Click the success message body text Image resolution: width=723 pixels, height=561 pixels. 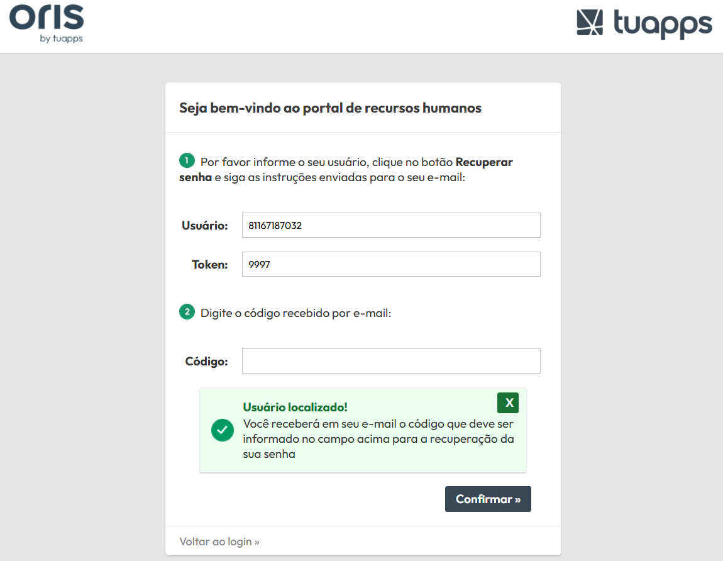(378, 439)
